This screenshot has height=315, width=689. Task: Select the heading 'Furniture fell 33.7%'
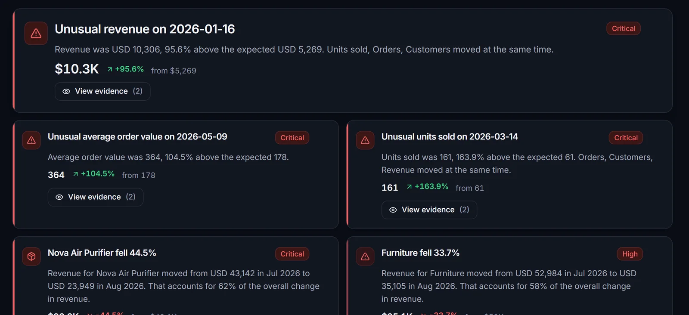[420, 253]
